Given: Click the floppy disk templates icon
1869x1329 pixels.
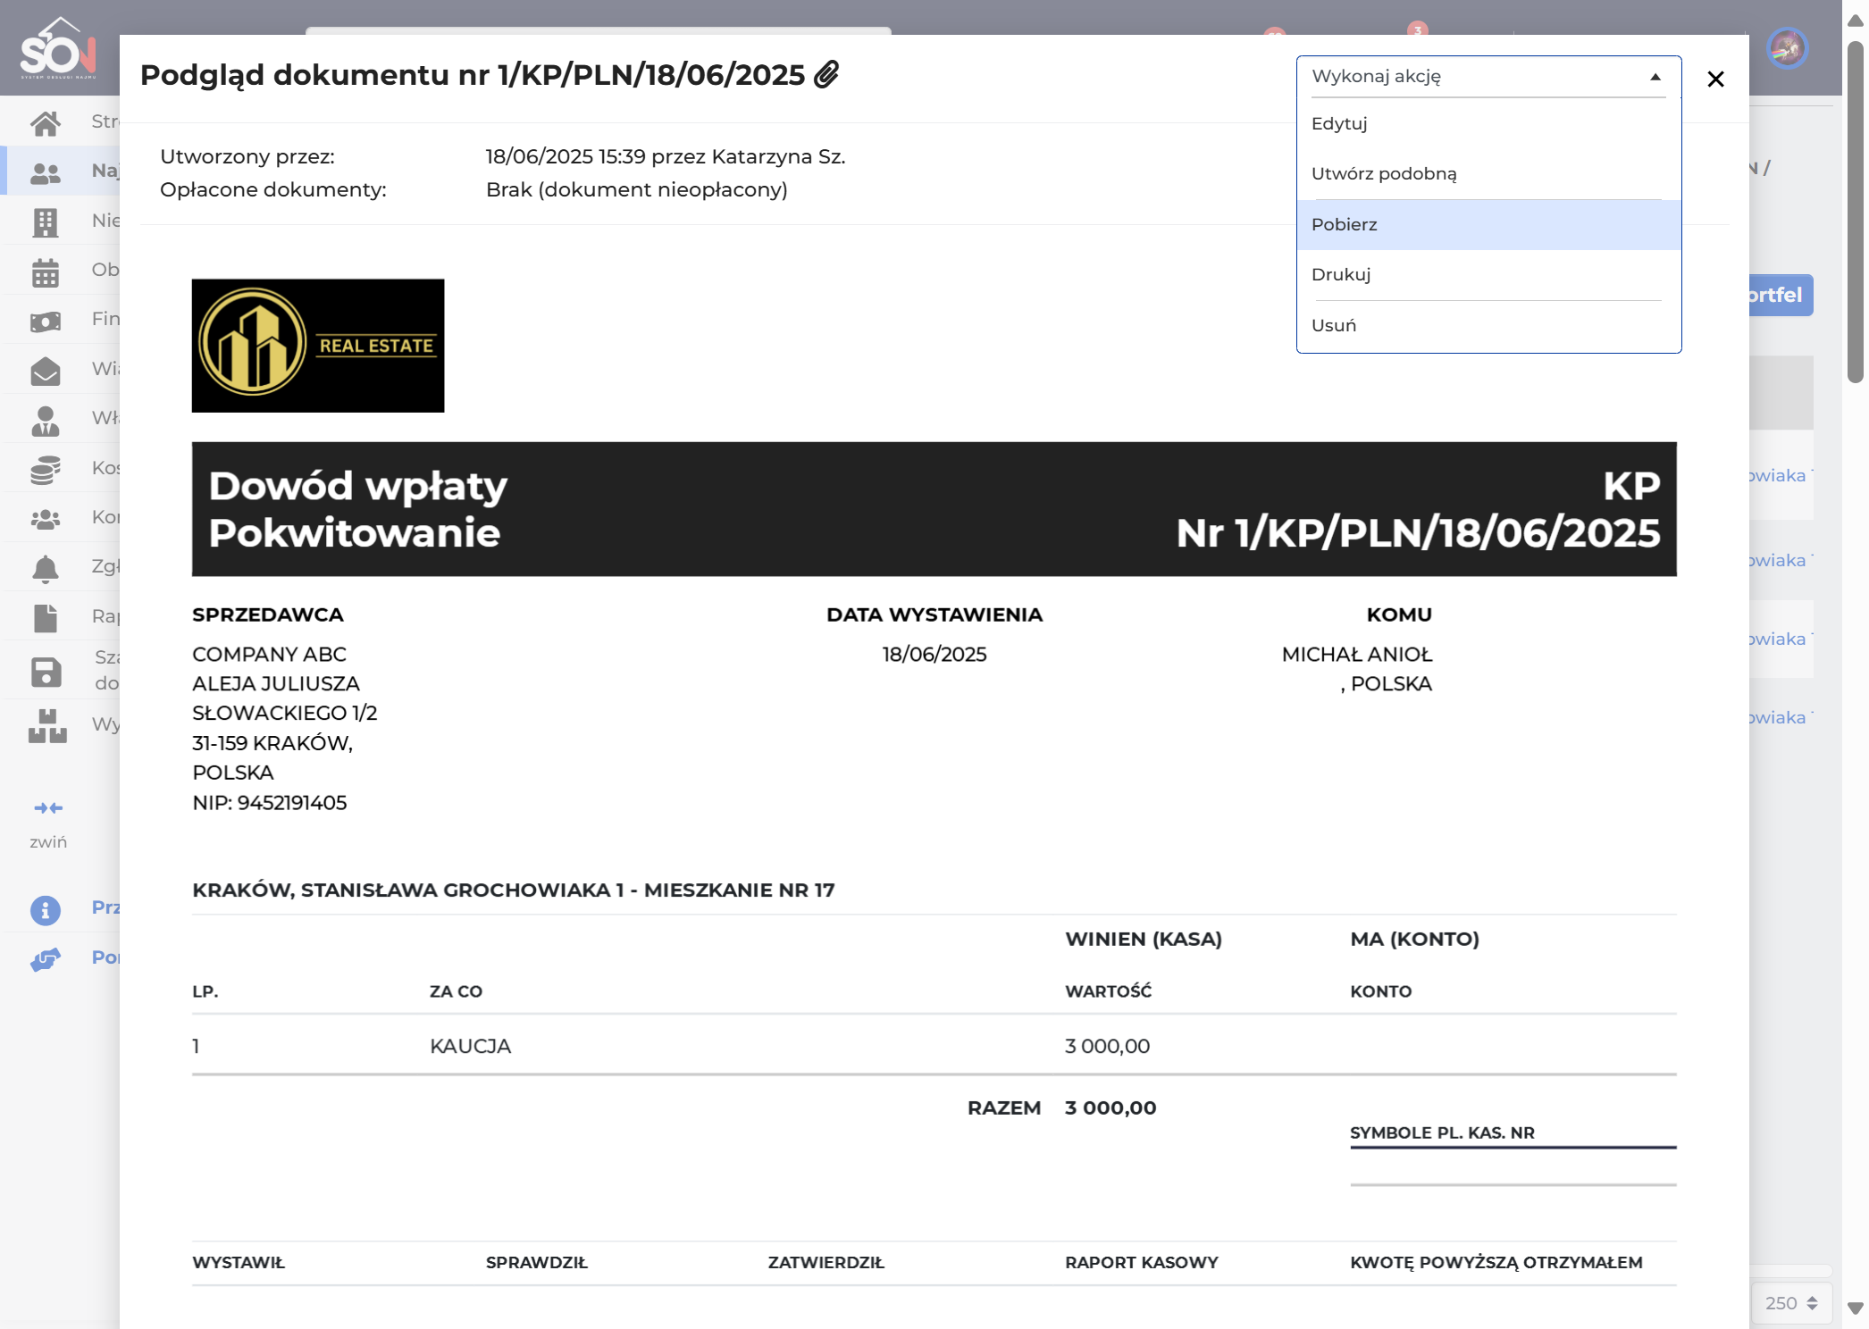Looking at the screenshot, I should pyautogui.click(x=46, y=672).
